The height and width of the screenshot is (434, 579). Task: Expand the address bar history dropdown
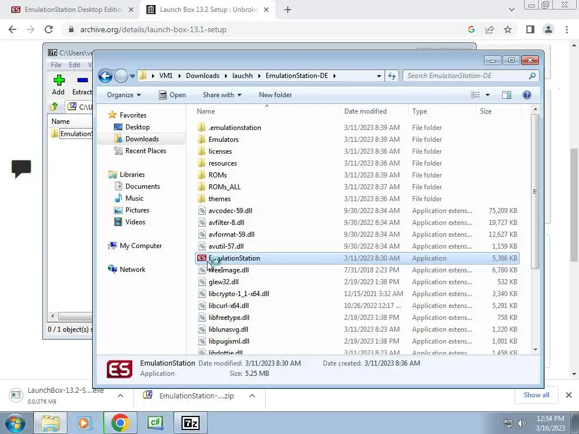[379, 76]
